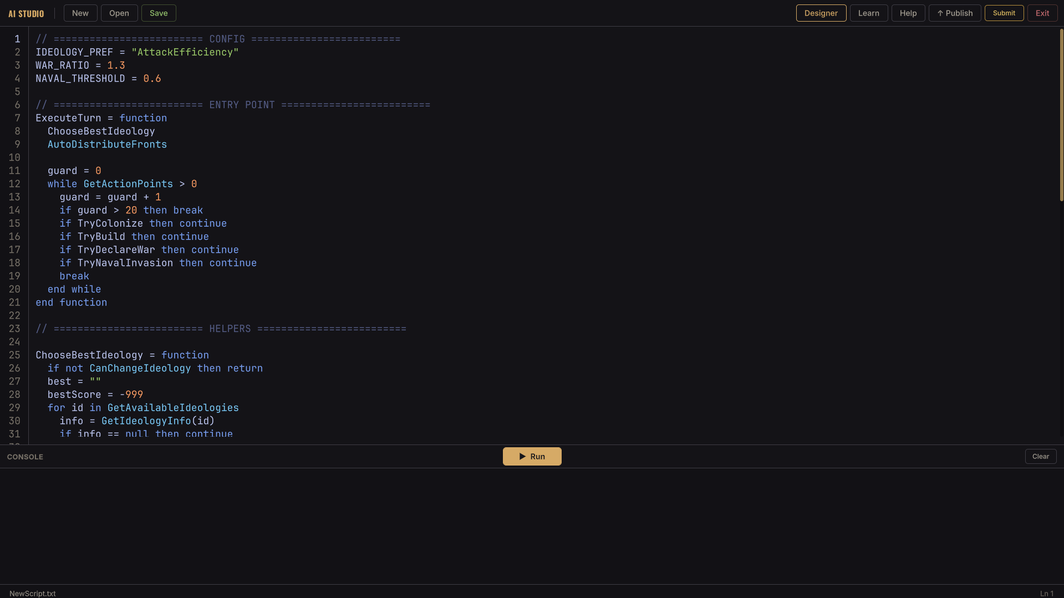
Task: Open a script with Open button
Action: tap(119, 13)
